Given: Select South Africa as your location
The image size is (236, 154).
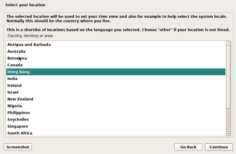Looking at the screenshot, I should tap(20, 133).
